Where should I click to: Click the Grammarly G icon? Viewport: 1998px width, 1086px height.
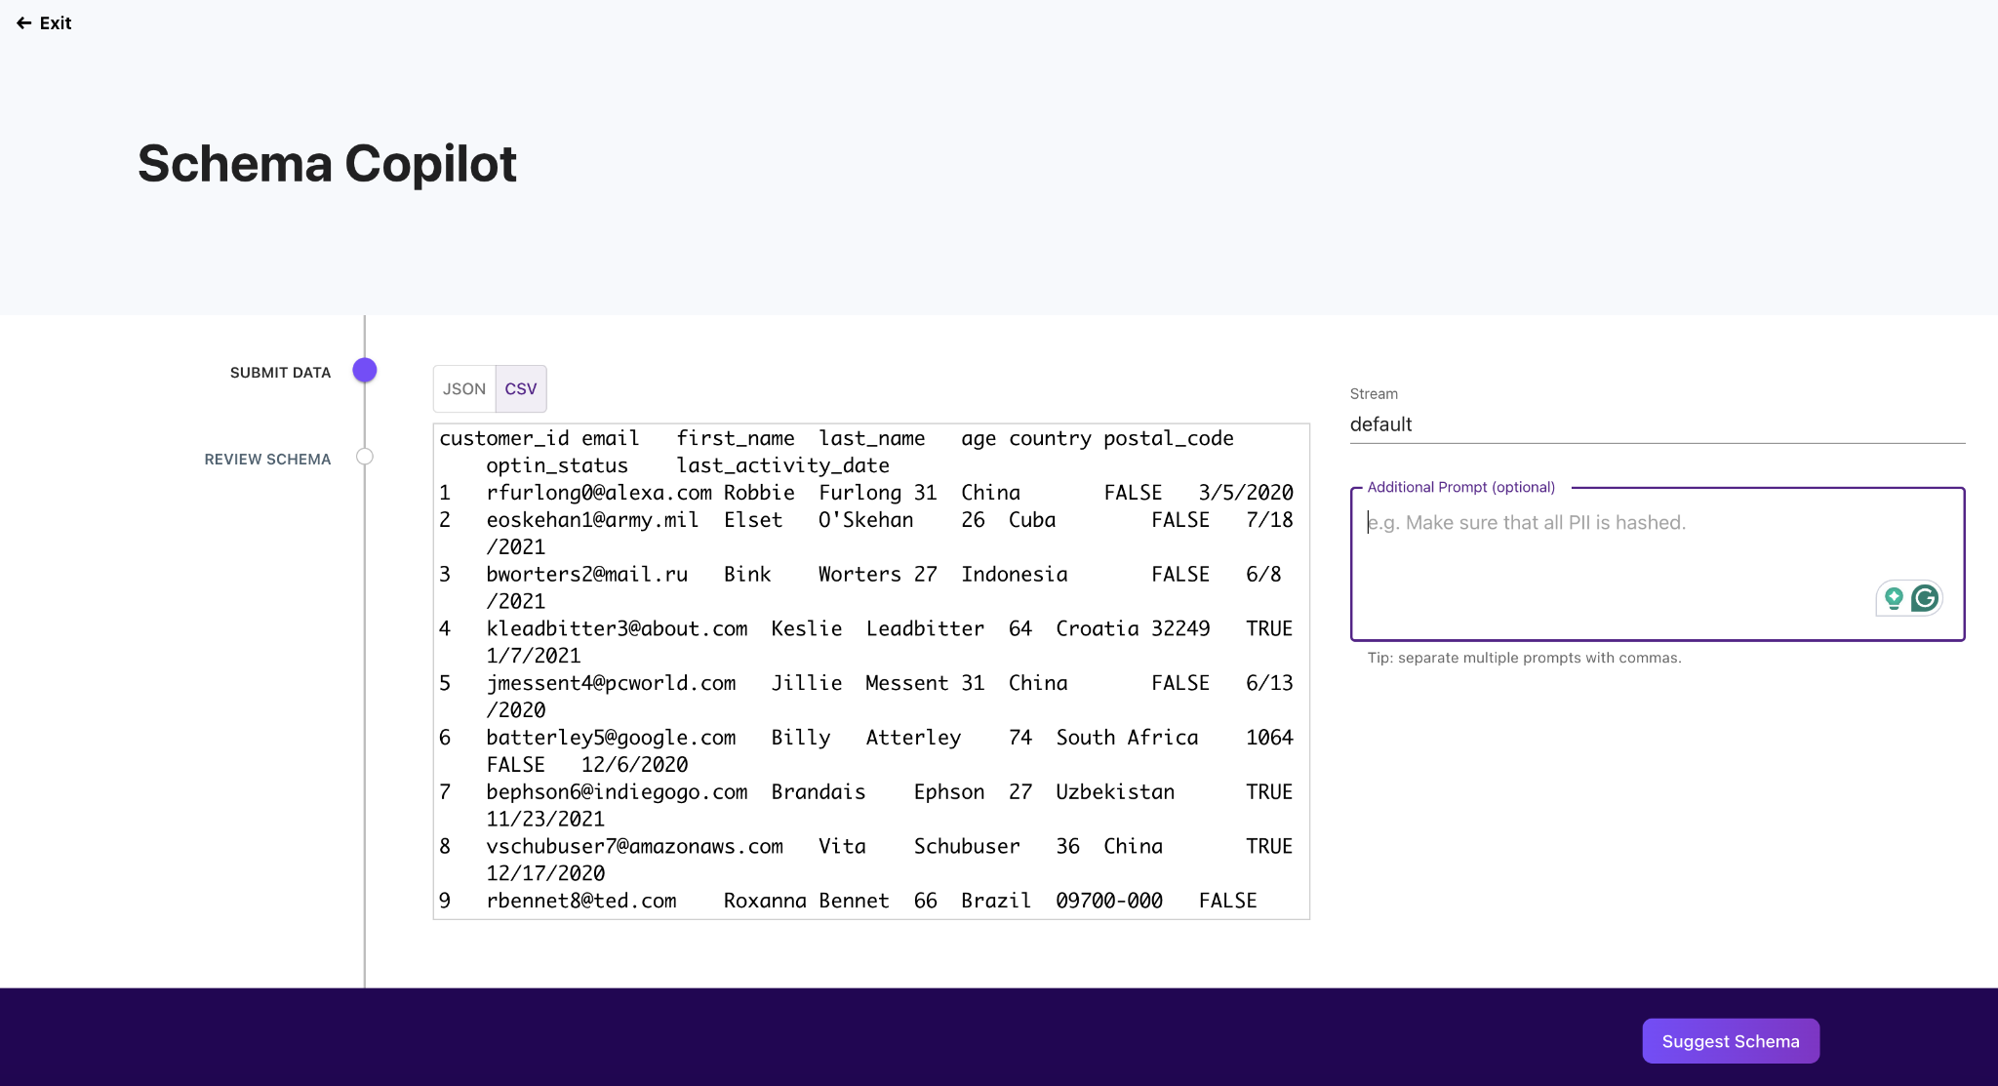click(x=1925, y=598)
